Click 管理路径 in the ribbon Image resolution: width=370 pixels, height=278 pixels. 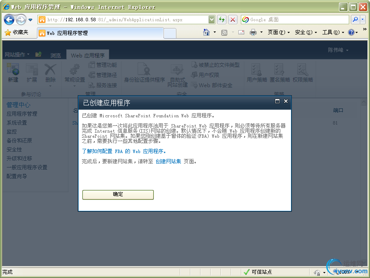[x=103, y=75]
